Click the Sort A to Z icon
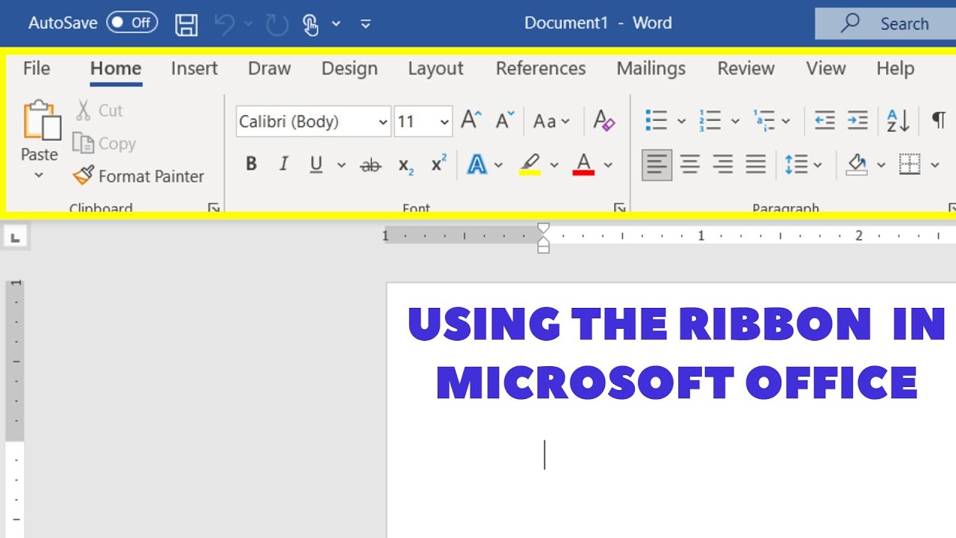 click(x=898, y=120)
